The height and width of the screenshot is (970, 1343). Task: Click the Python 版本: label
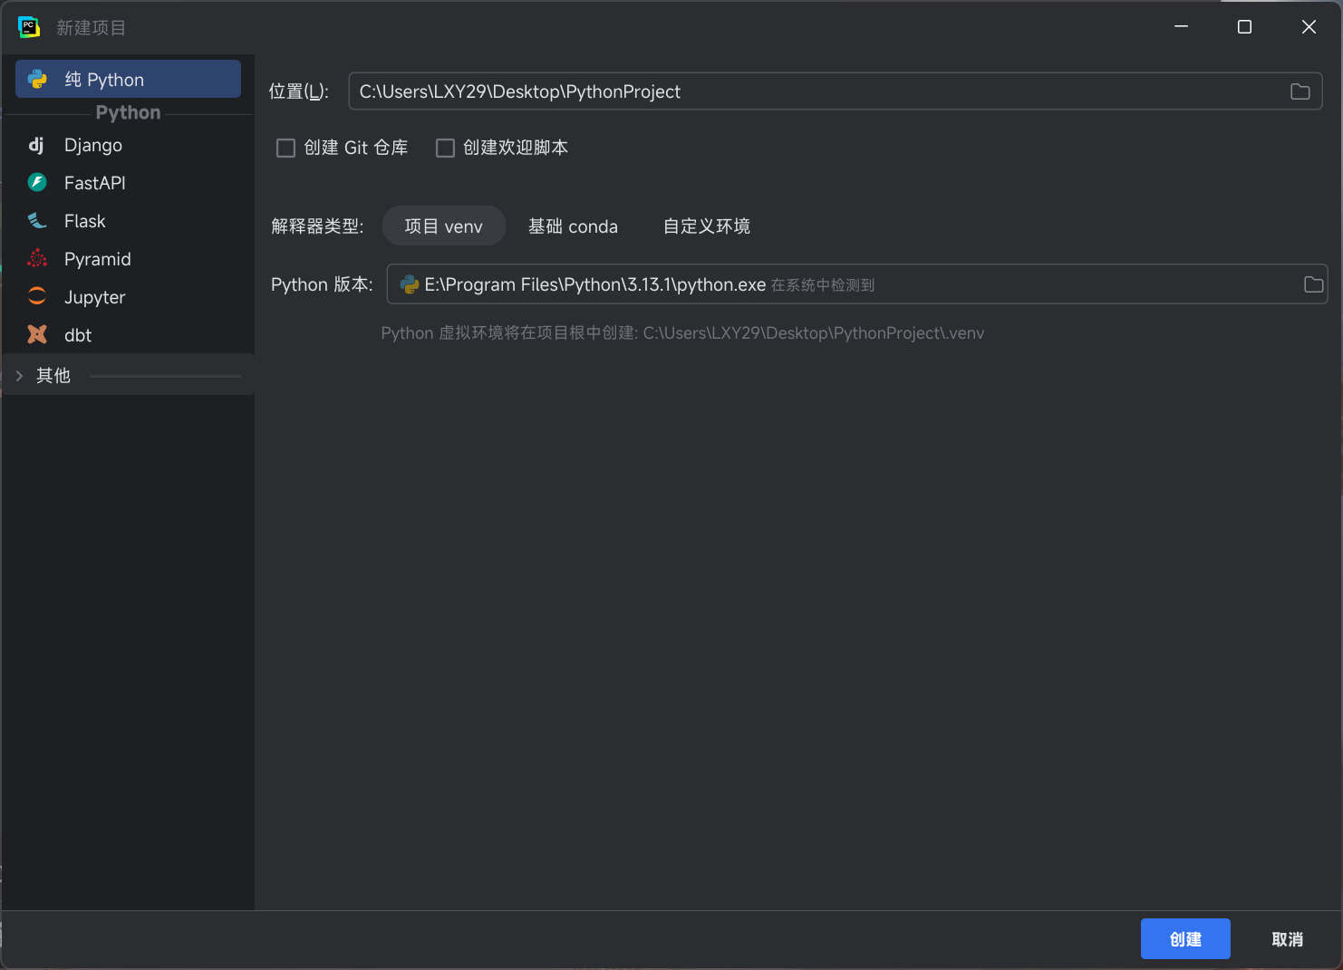(x=322, y=284)
